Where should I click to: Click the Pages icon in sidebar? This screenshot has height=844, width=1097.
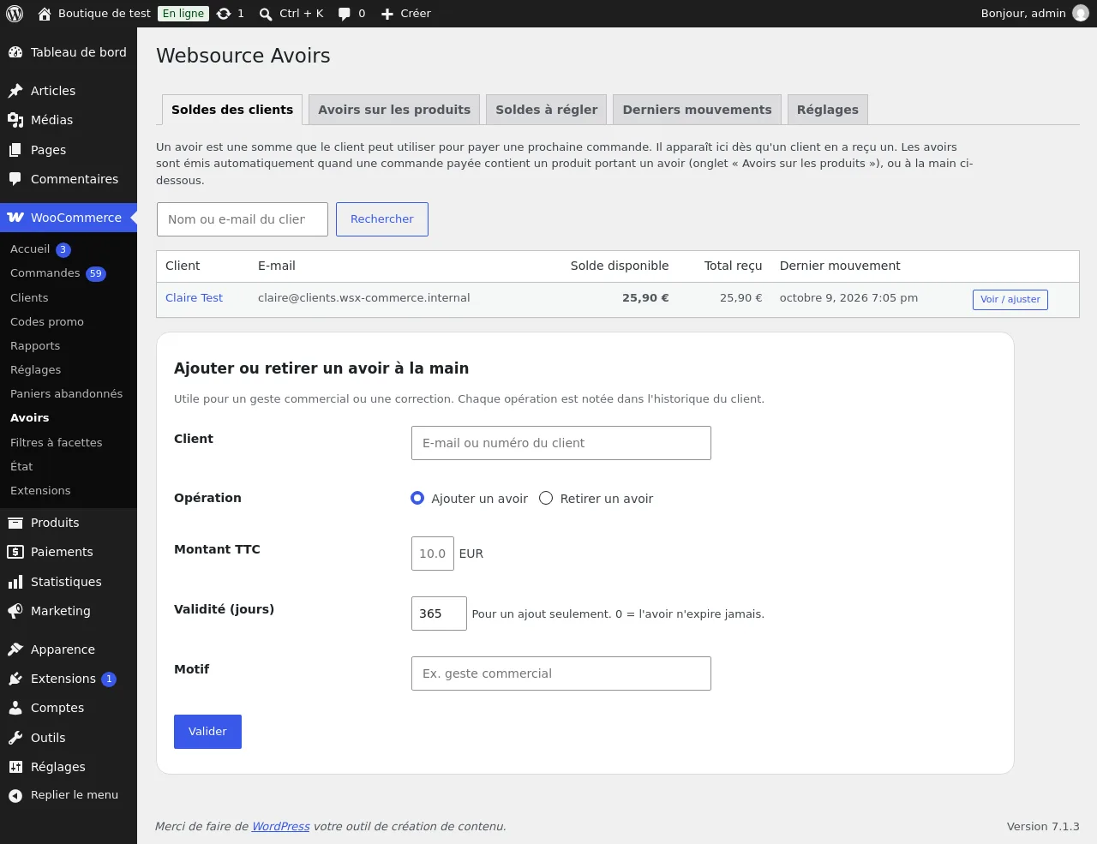(15, 150)
